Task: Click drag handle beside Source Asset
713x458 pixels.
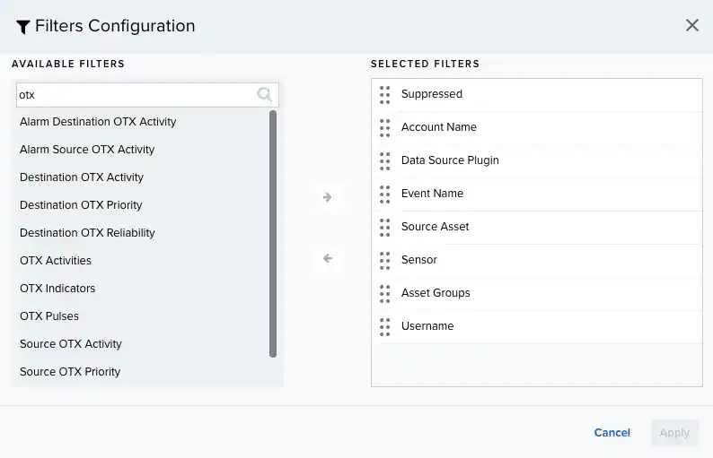Action: coord(385,227)
